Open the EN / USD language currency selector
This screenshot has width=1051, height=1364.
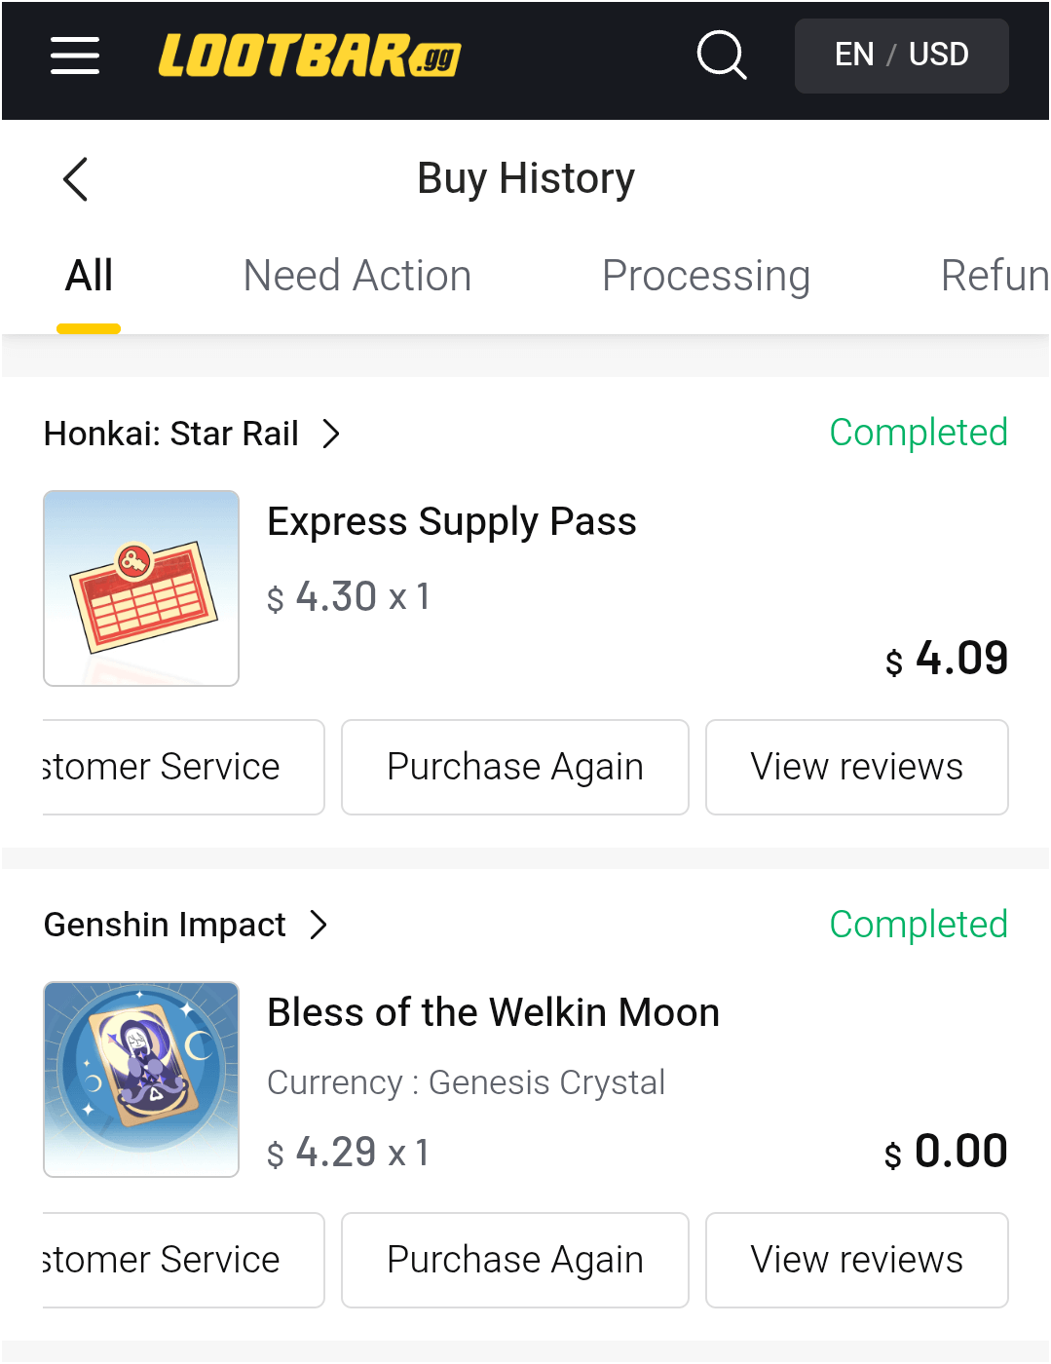tap(901, 56)
